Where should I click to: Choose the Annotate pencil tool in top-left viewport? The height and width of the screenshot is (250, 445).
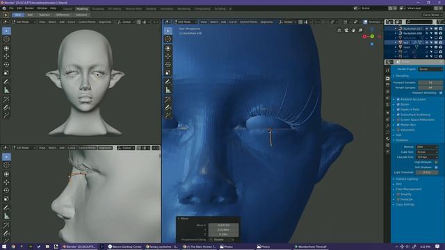point(6,82)
